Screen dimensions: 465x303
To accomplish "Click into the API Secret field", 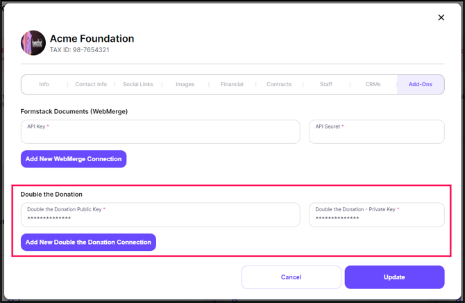I will pyautogui.click(x=376, y=133).
